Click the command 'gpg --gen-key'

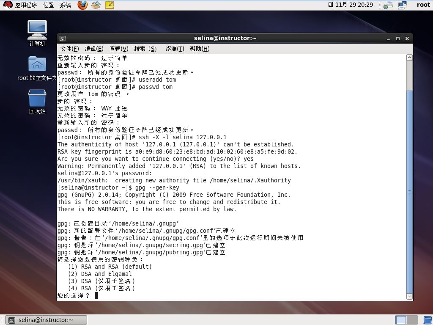tap(157, 187)
